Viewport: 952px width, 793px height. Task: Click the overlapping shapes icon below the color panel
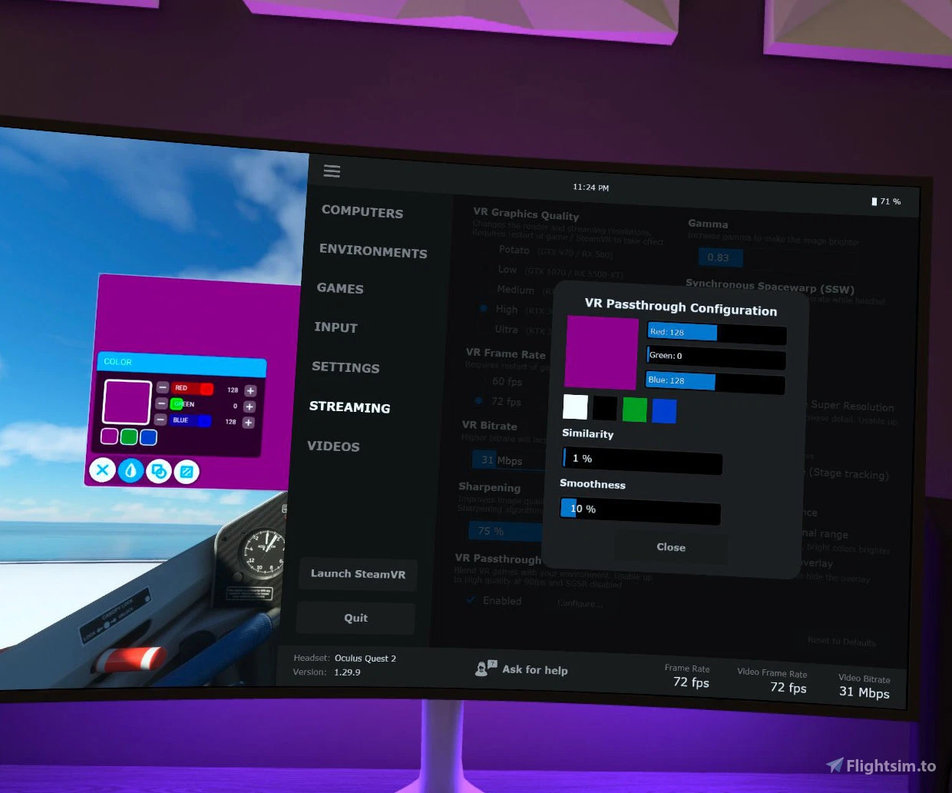pos(158,471)
